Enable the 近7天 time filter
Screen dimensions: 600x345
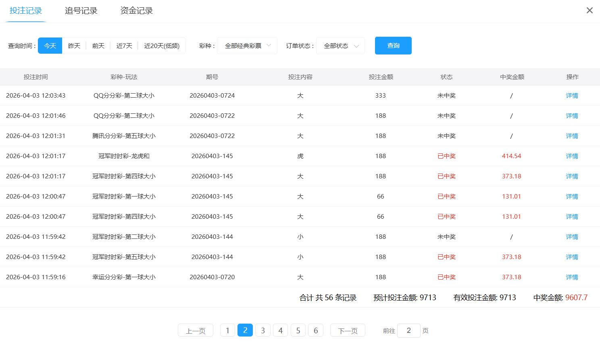[x=123, y=46]
